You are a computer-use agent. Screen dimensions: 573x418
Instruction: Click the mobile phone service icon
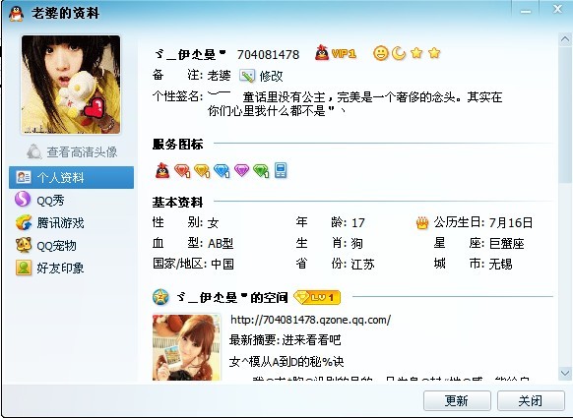point(281,170)
